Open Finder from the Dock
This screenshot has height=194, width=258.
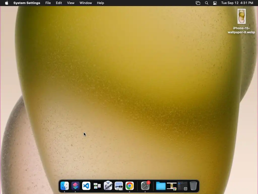tap(64, 186)
